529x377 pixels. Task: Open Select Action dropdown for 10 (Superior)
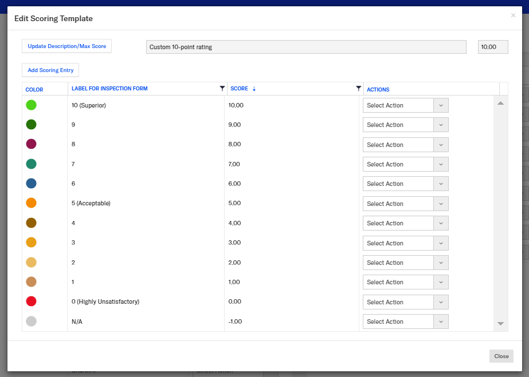405,105
